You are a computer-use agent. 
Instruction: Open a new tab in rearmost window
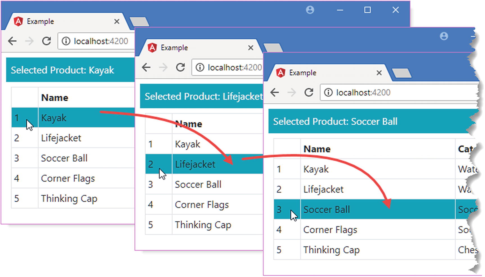(x=139, y=22)
